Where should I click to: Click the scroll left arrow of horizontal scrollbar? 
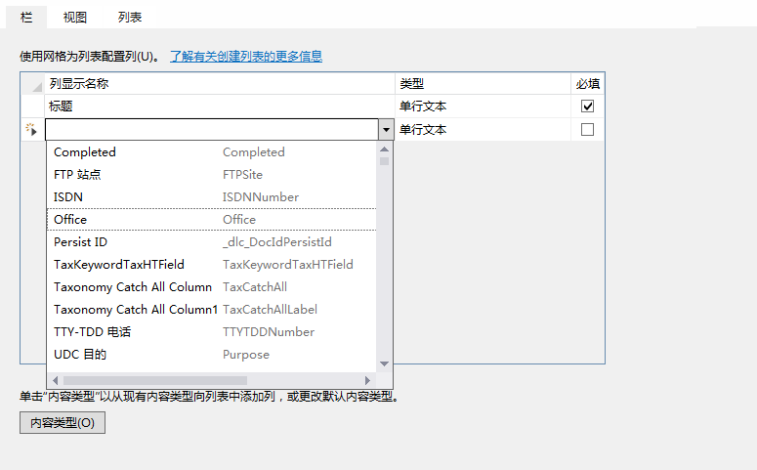point(55,381)
